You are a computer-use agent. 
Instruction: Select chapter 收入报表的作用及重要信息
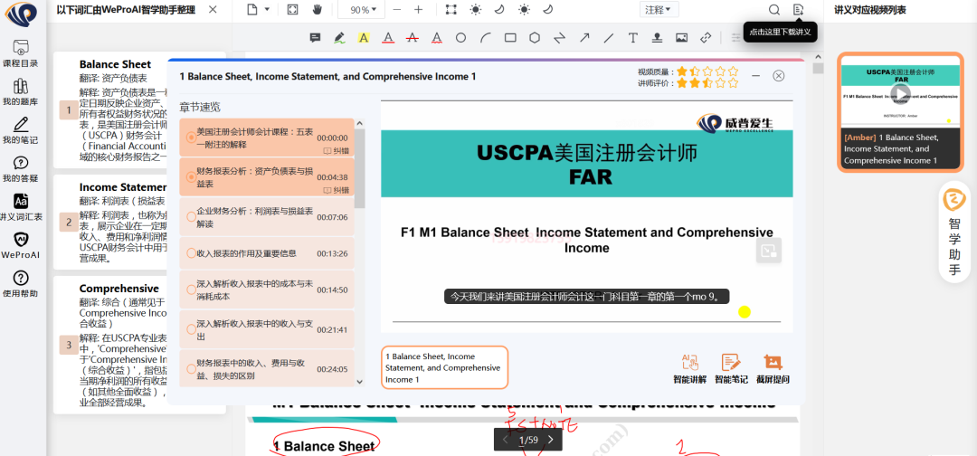(266, 253)
